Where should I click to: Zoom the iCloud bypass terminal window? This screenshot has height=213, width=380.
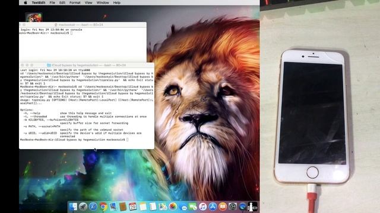tap(31, 65)
